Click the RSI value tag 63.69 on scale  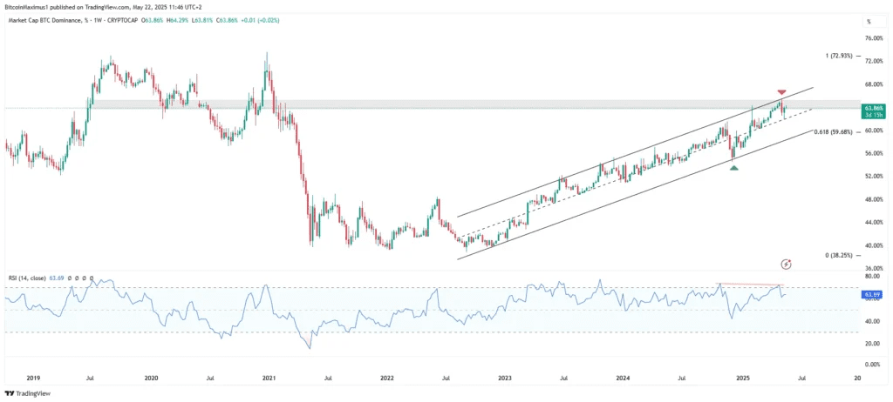click(x=869, y=295)
